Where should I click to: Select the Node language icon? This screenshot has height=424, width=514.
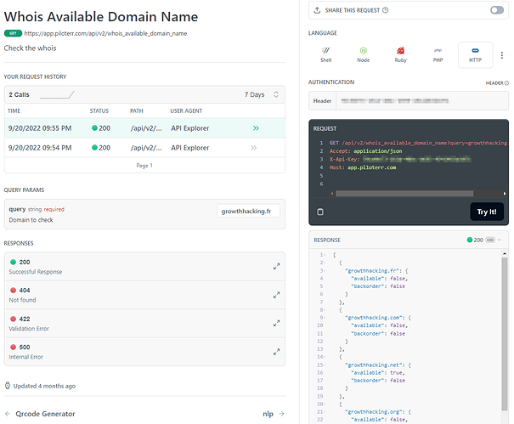(x=364, y=50)
